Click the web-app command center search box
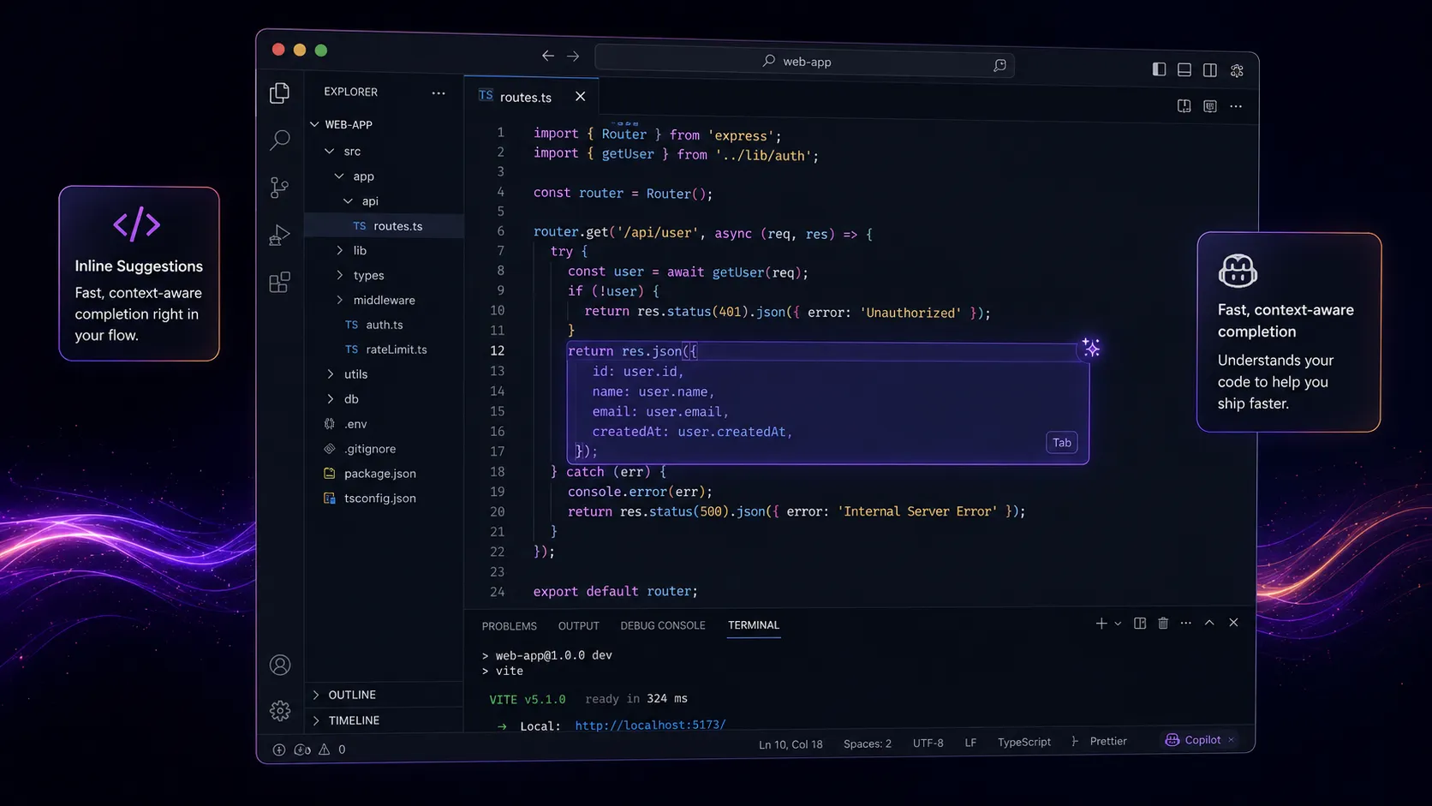 805,62
